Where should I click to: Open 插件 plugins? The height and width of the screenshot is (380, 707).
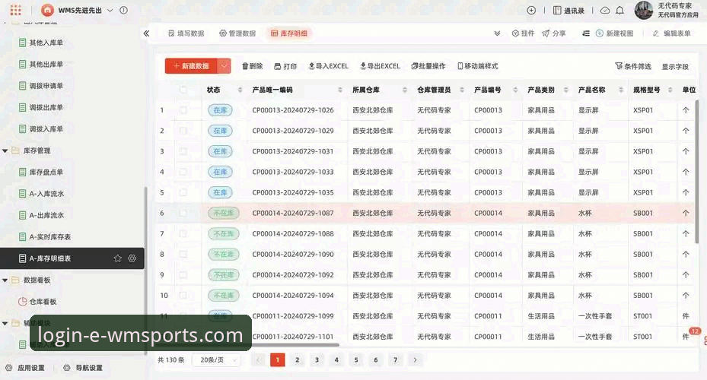tap(523, 33)
